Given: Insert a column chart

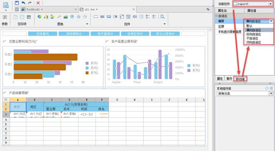Looking at the screenshot, I should tap(46, 17).
